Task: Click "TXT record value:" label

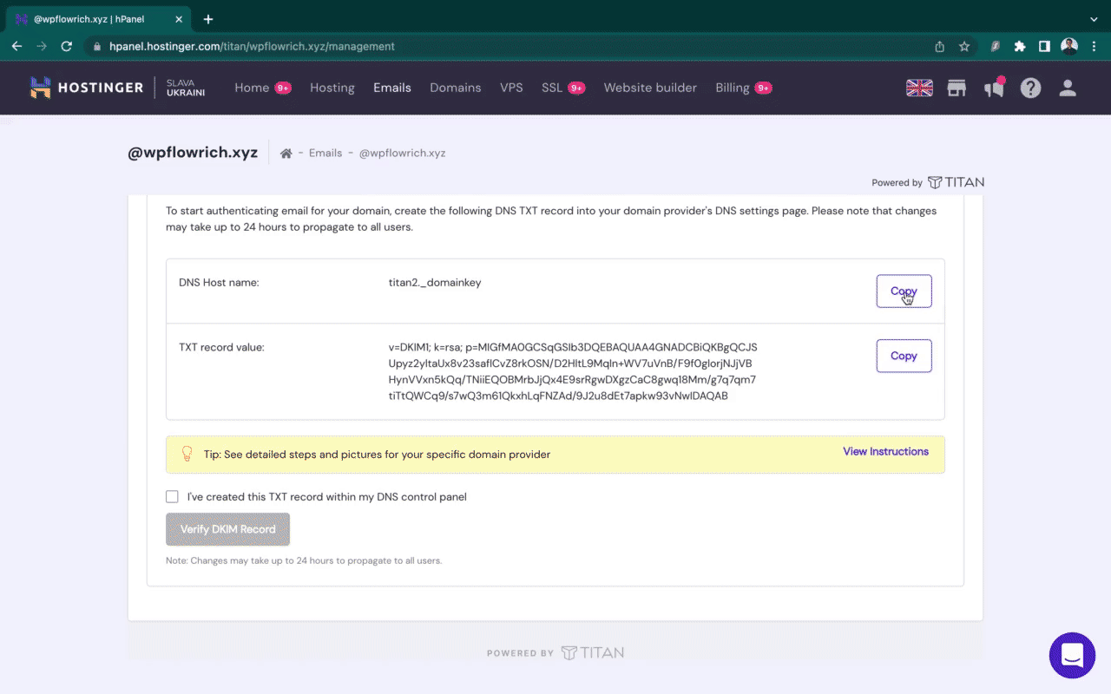Action: click(221, 347)
